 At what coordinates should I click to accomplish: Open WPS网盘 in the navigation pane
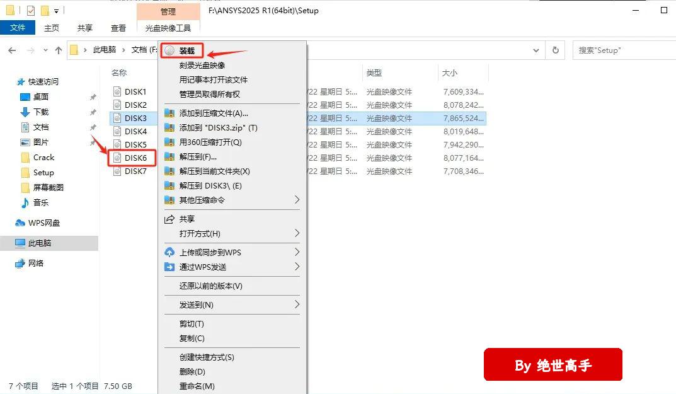[x=44, y=223]
